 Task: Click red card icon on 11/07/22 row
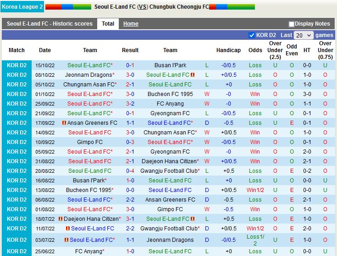[x=68, y=229]
